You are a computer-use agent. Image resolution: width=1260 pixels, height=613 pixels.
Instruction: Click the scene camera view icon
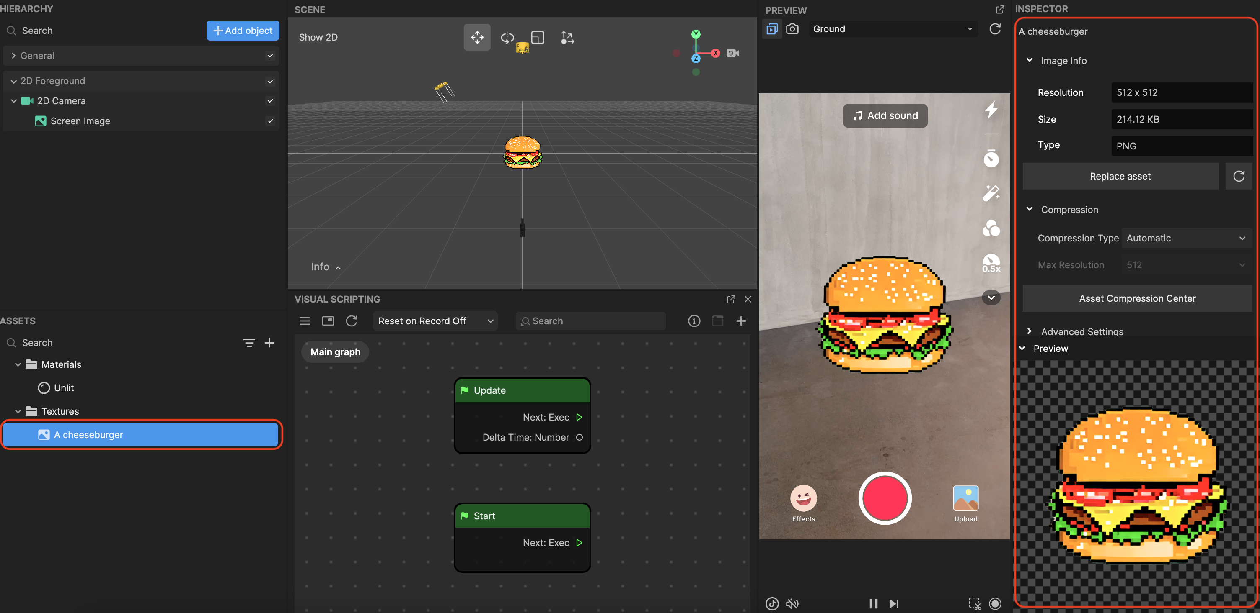(733, 53)
